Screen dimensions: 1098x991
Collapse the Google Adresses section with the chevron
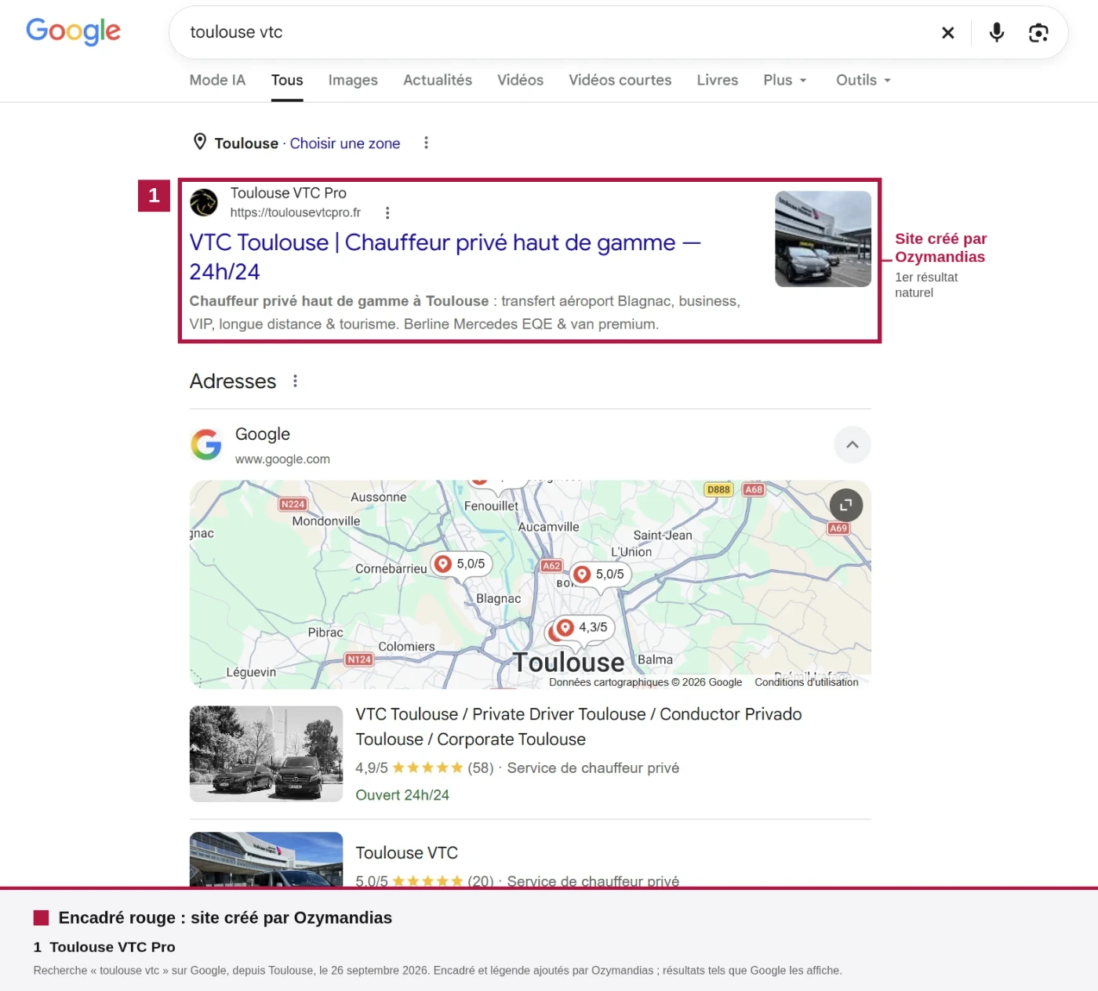click(853, 445)
